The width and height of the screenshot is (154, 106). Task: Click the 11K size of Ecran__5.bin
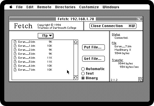(50, 62)
